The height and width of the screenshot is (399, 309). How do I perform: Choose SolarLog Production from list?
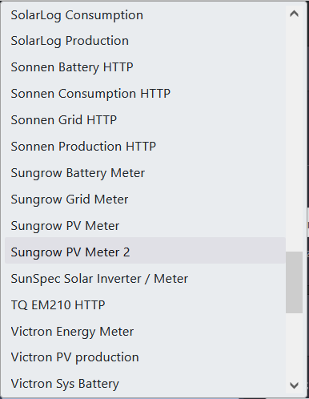click(145, 41)
